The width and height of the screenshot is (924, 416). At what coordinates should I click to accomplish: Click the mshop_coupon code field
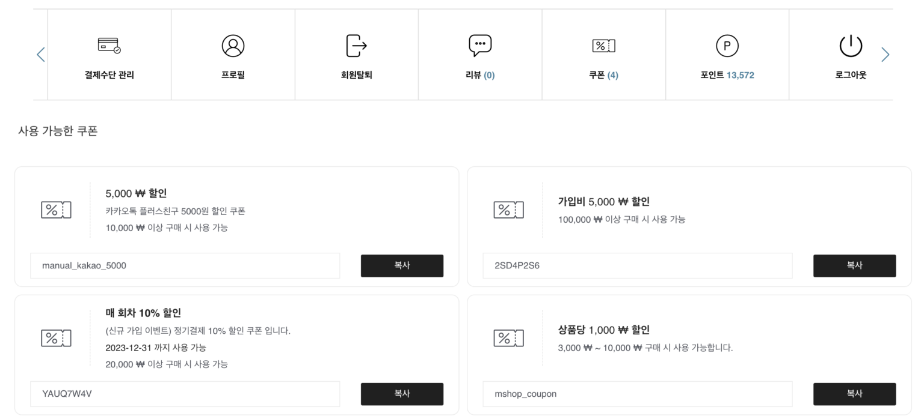637,394
